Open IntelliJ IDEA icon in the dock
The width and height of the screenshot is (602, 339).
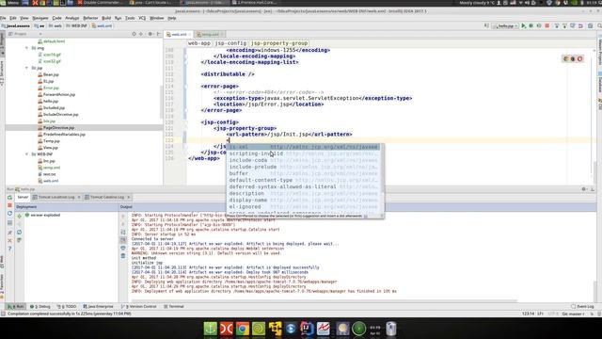tap(308, 329)
